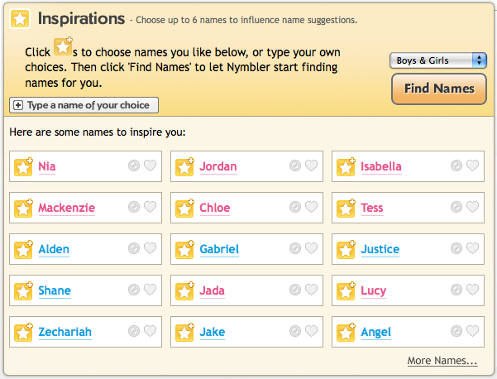The height and width of the screenshot is (379, 497).
Task: Select the Angel name link
Action: point(375,332)
